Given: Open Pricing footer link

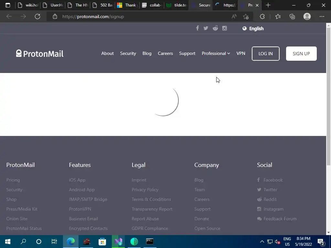Looking at the screenshot, I should click(13, 180).
